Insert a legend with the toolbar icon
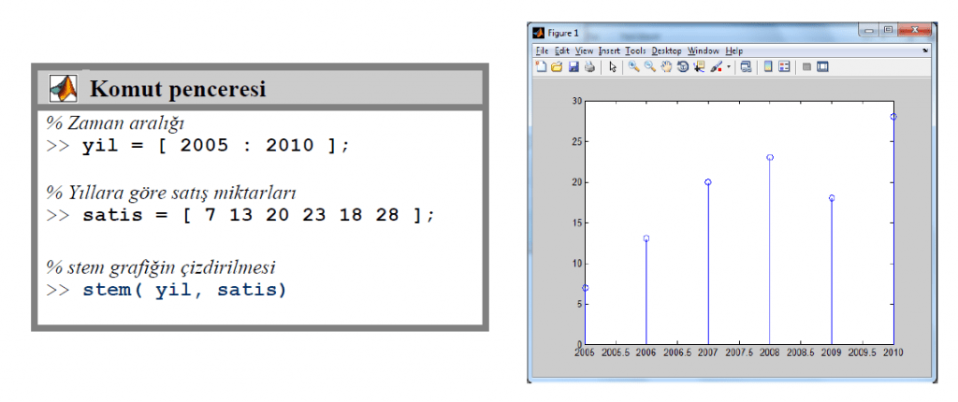This screenshot has height=402, width=958. pyautogui.click(x=784, y=66)
